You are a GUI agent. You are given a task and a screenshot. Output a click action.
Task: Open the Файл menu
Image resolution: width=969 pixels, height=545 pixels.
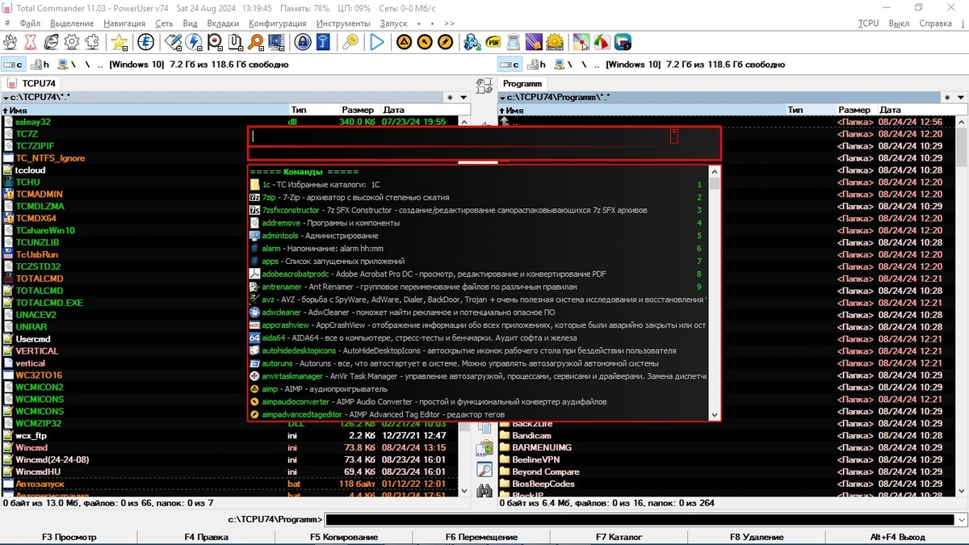click(x=30, y=23)
